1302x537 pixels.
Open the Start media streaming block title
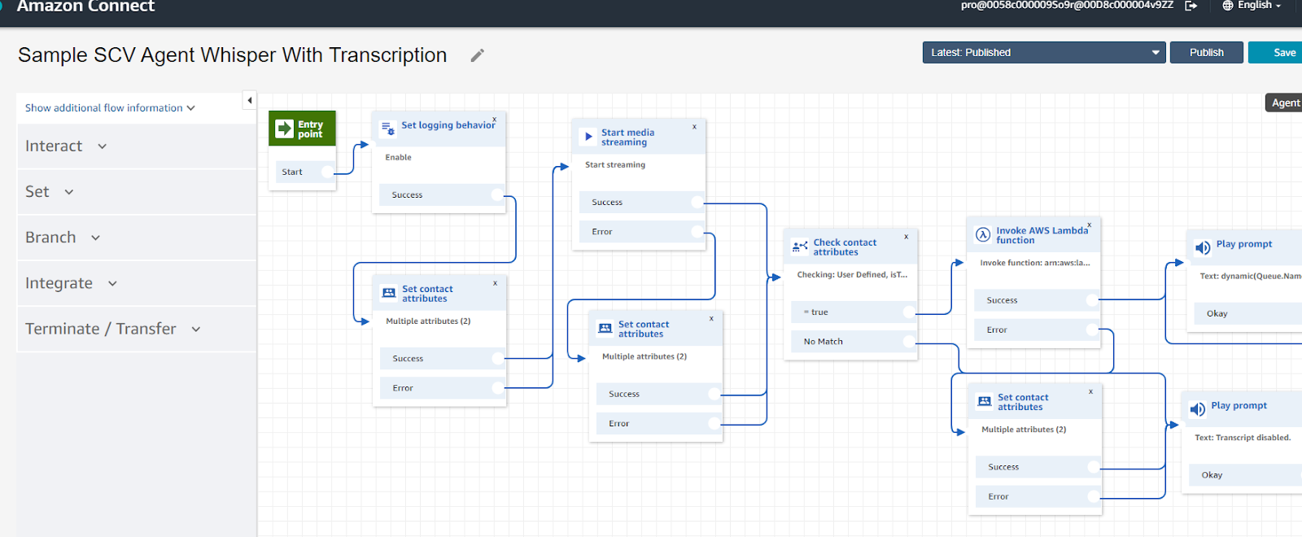(x=627, y=138)
